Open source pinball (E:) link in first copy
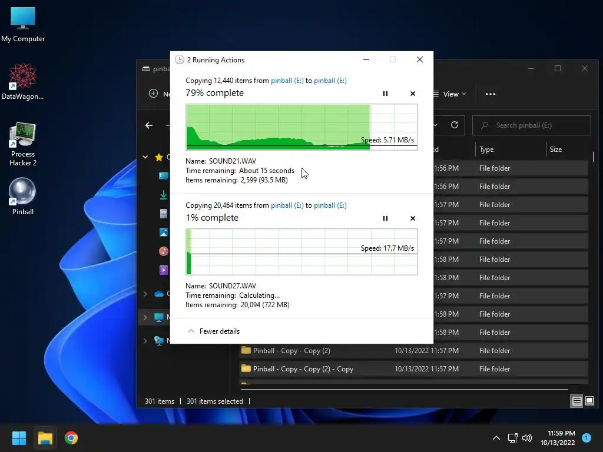The image size is (603, 452). (x=287, y=80)
